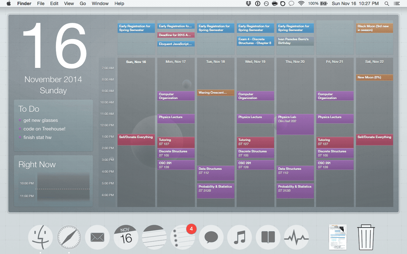Open Mail envelope icon in dock

point(97,237)
